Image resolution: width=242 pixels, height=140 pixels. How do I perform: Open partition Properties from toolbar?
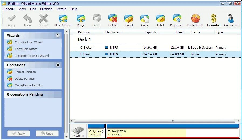coord(177,20)
